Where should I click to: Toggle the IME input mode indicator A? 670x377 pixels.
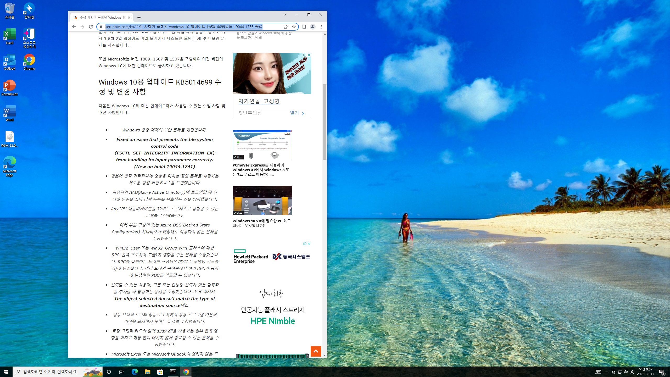click(x=632, y=372)
